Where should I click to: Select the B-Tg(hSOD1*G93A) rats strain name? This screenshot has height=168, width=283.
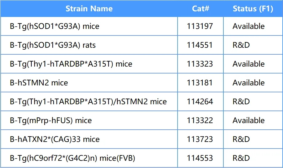pos(53,45)
